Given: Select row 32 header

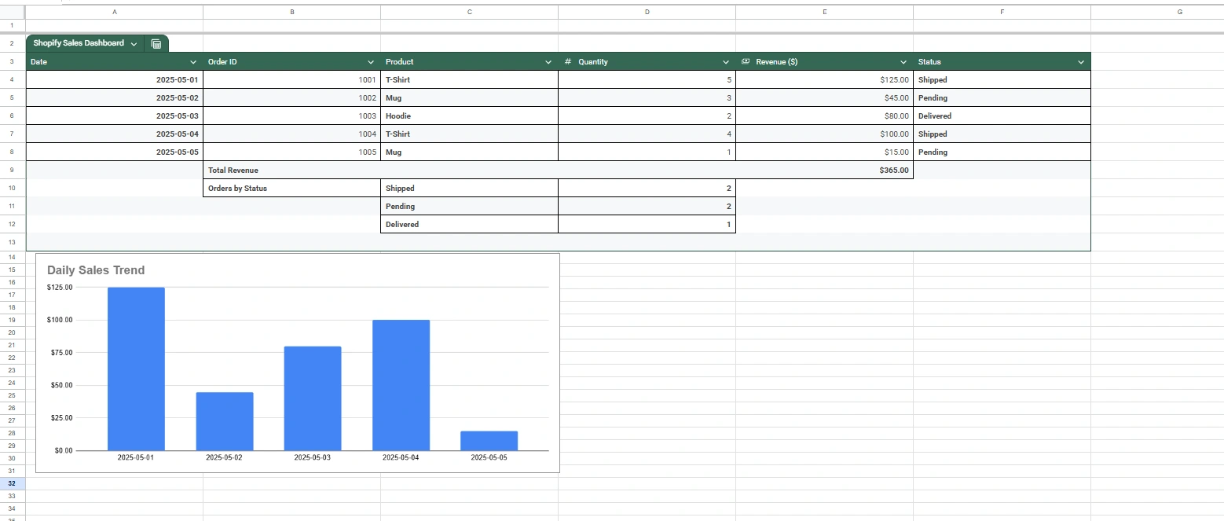Looking at the screenshot, I should pos(13,484).
